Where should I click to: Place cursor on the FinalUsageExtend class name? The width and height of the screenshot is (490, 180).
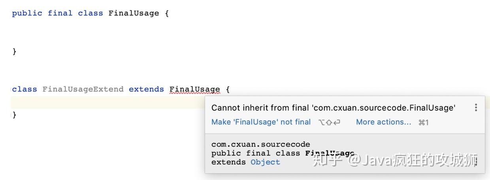click(83, 89)
